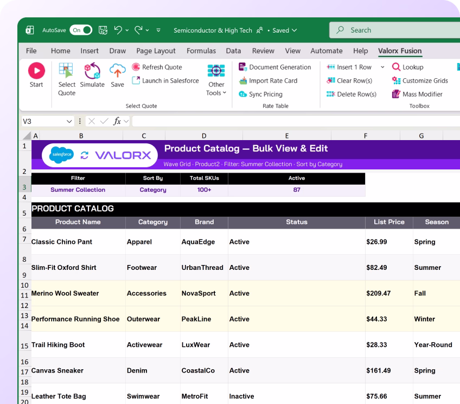
Task: Open the File tab
Action: pos(31,51)
